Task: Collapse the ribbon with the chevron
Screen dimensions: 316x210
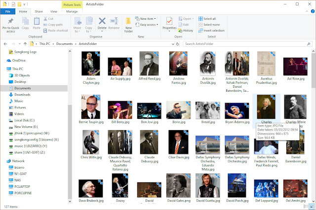Action: click(x=307, y=11)
